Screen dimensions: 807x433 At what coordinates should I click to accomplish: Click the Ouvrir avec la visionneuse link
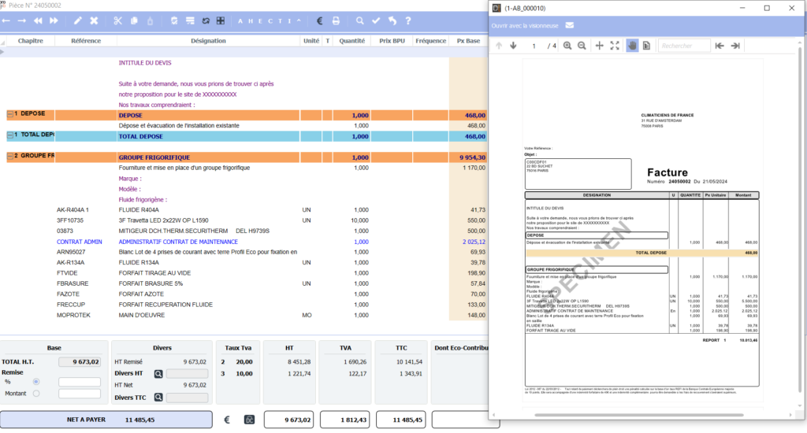pyautogui.click(x=525, y=25)
